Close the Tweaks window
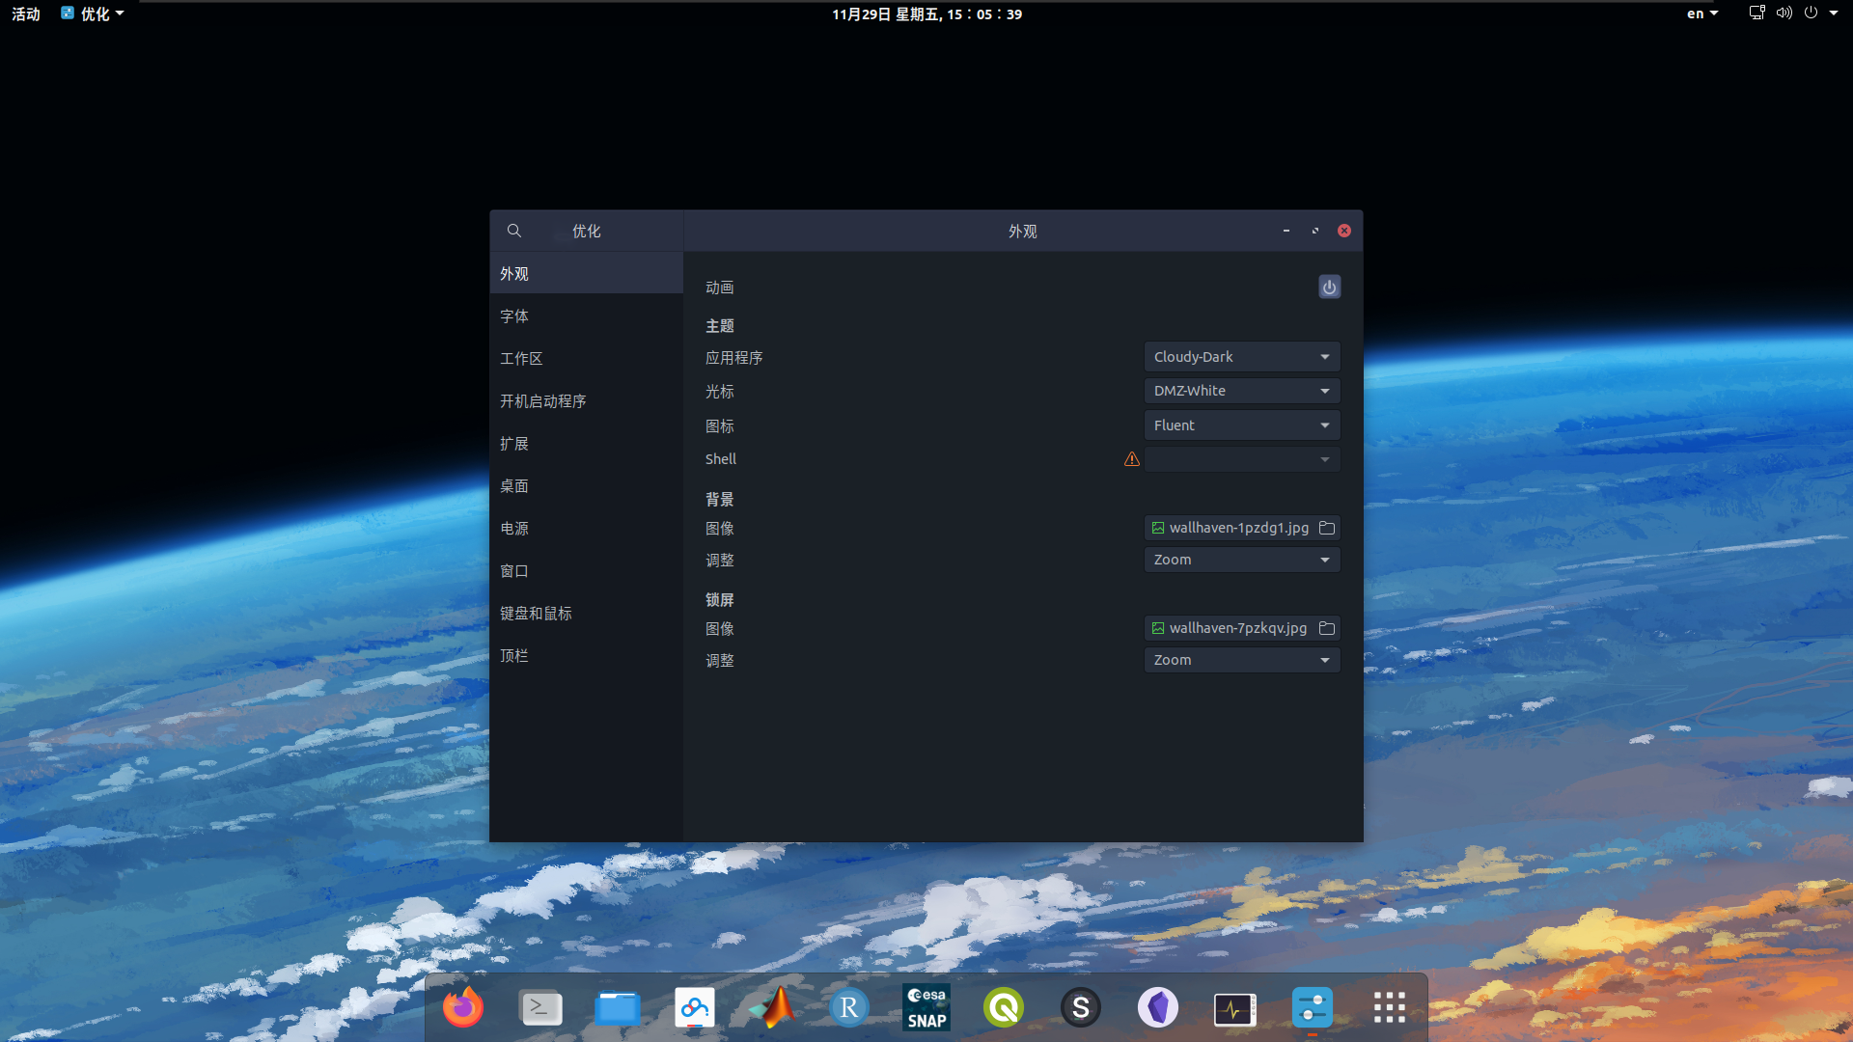Image resolution: width=1853 pixels, height=1042 pixels. point(1344,231)
